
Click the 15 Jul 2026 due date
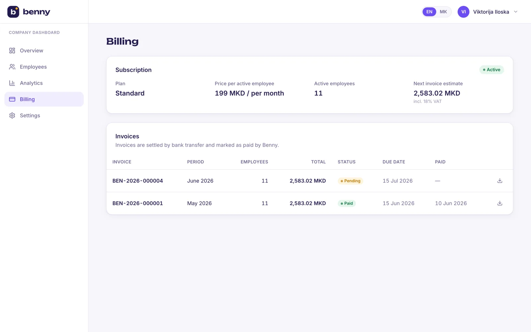(398, 181)
